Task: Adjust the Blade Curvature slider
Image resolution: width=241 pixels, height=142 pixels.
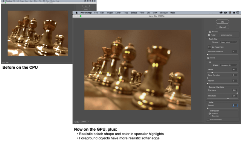Action: pyautogui.click(x=207, y=78)
